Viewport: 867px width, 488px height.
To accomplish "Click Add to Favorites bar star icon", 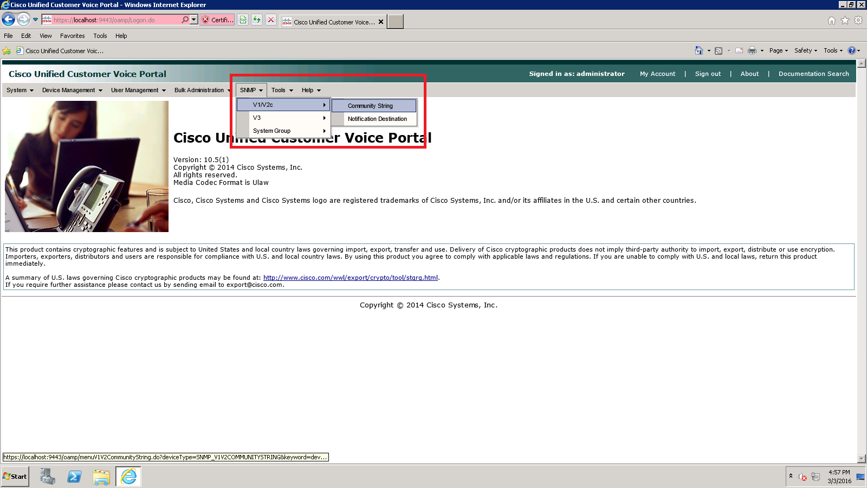I will click(7, 51).
